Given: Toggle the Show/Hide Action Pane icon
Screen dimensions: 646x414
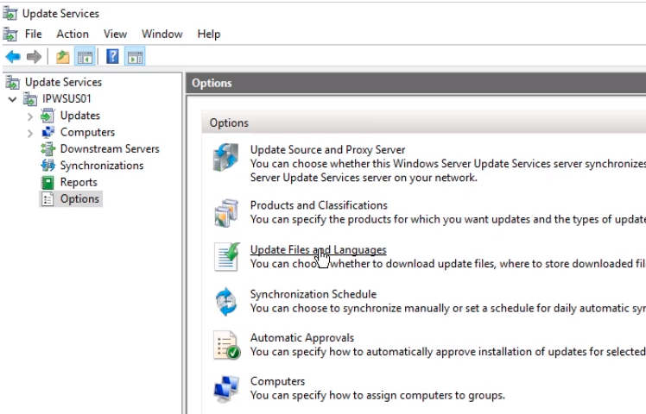Looking at the screenshot, I should click(x=135, y=57).
